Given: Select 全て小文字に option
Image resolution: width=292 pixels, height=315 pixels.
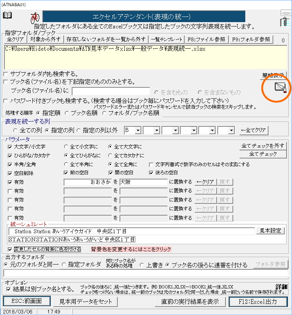Looking at the screenshot, I should pos(66,147).
